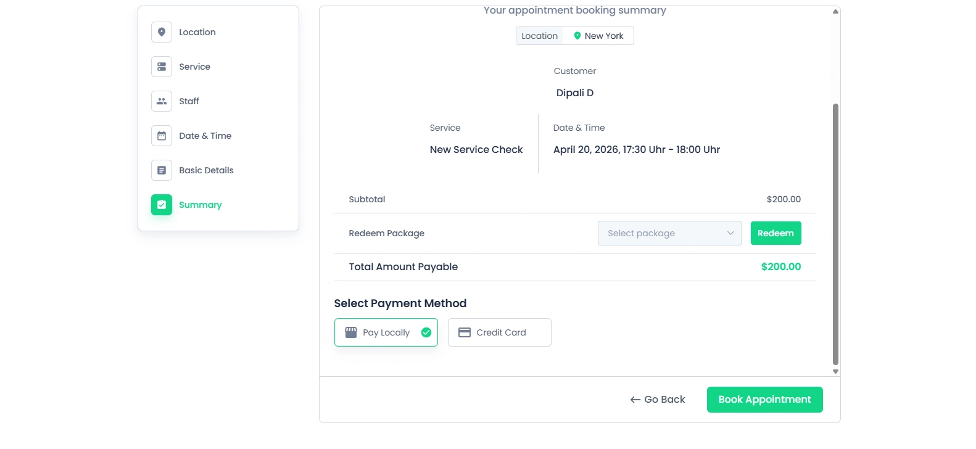Click the Basic Details form icon
The height and width of the screenshot is (449, 976).
162,170
